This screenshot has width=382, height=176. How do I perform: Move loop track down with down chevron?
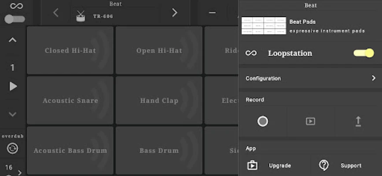click(x=13, y=114)
